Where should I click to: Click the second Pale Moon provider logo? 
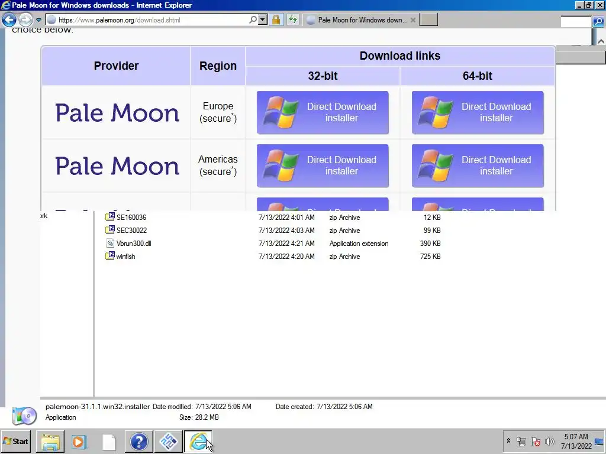(x=117, y=166)
